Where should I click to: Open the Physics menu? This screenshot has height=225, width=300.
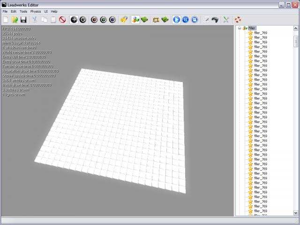click(x=36, y=11)
